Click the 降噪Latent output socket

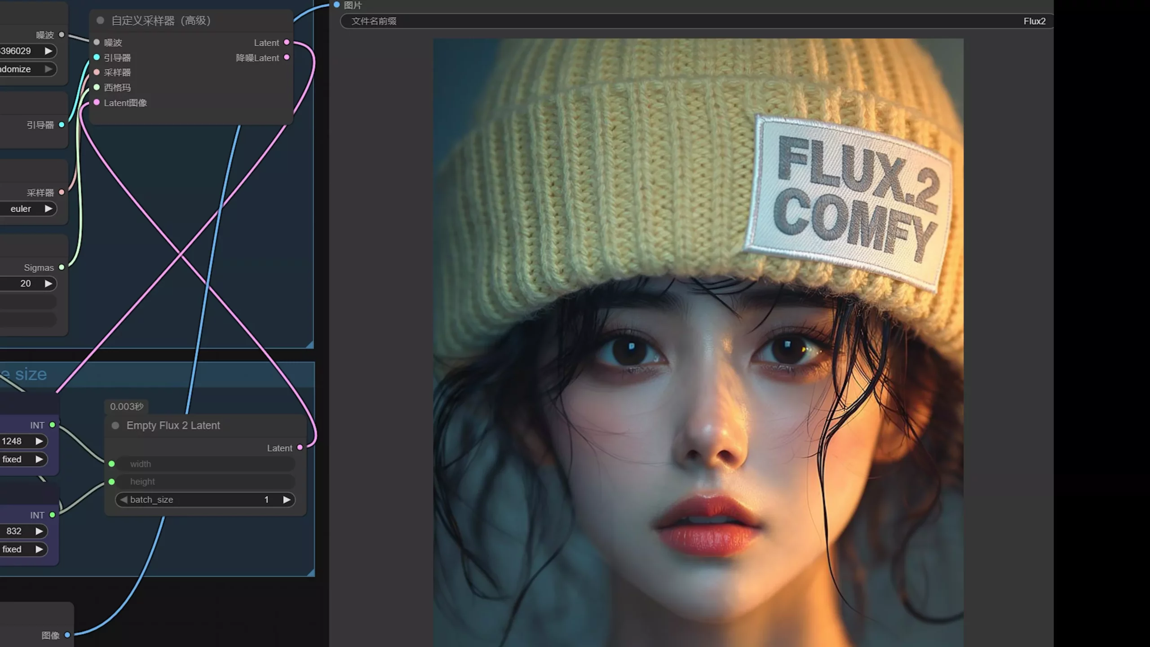(x=287, y=58)
